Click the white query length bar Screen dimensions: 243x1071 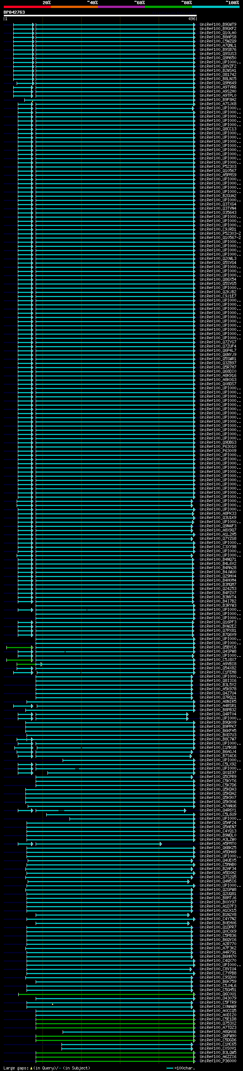pos(100,15)
